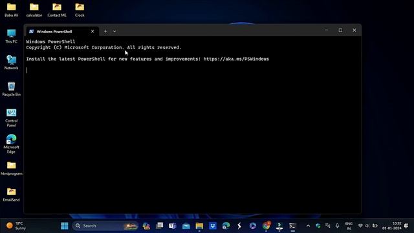Close the PowerShell window
The height and width of the screenshot is (233, 414).
pos(354,30)
